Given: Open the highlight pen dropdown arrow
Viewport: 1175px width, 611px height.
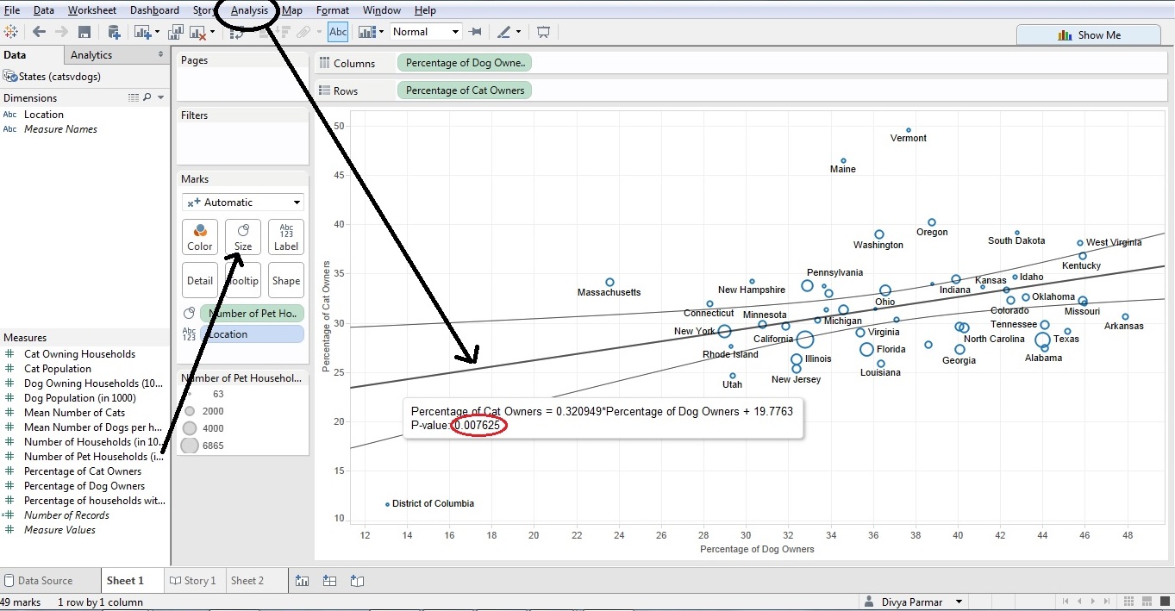Looking at the screenshot, I should [x=519, y=32].
